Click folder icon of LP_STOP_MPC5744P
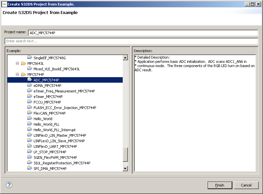The image size is (263, 194). tap(30, 152)
